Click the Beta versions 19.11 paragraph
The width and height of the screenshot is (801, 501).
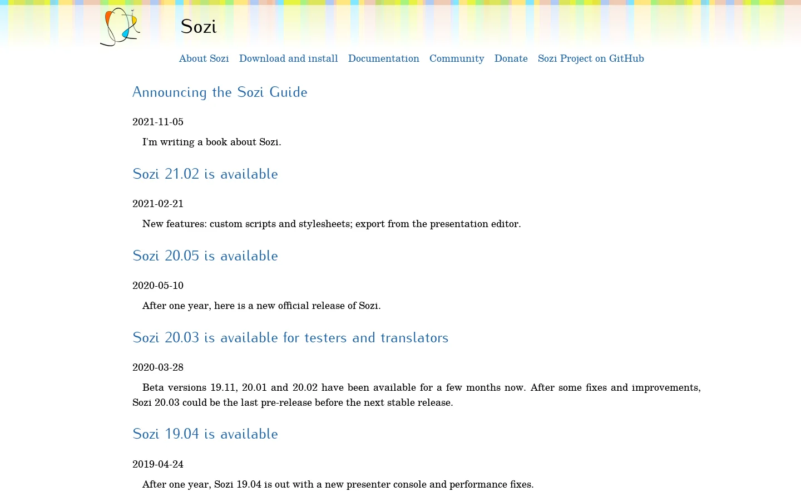(x=417, y=395)
